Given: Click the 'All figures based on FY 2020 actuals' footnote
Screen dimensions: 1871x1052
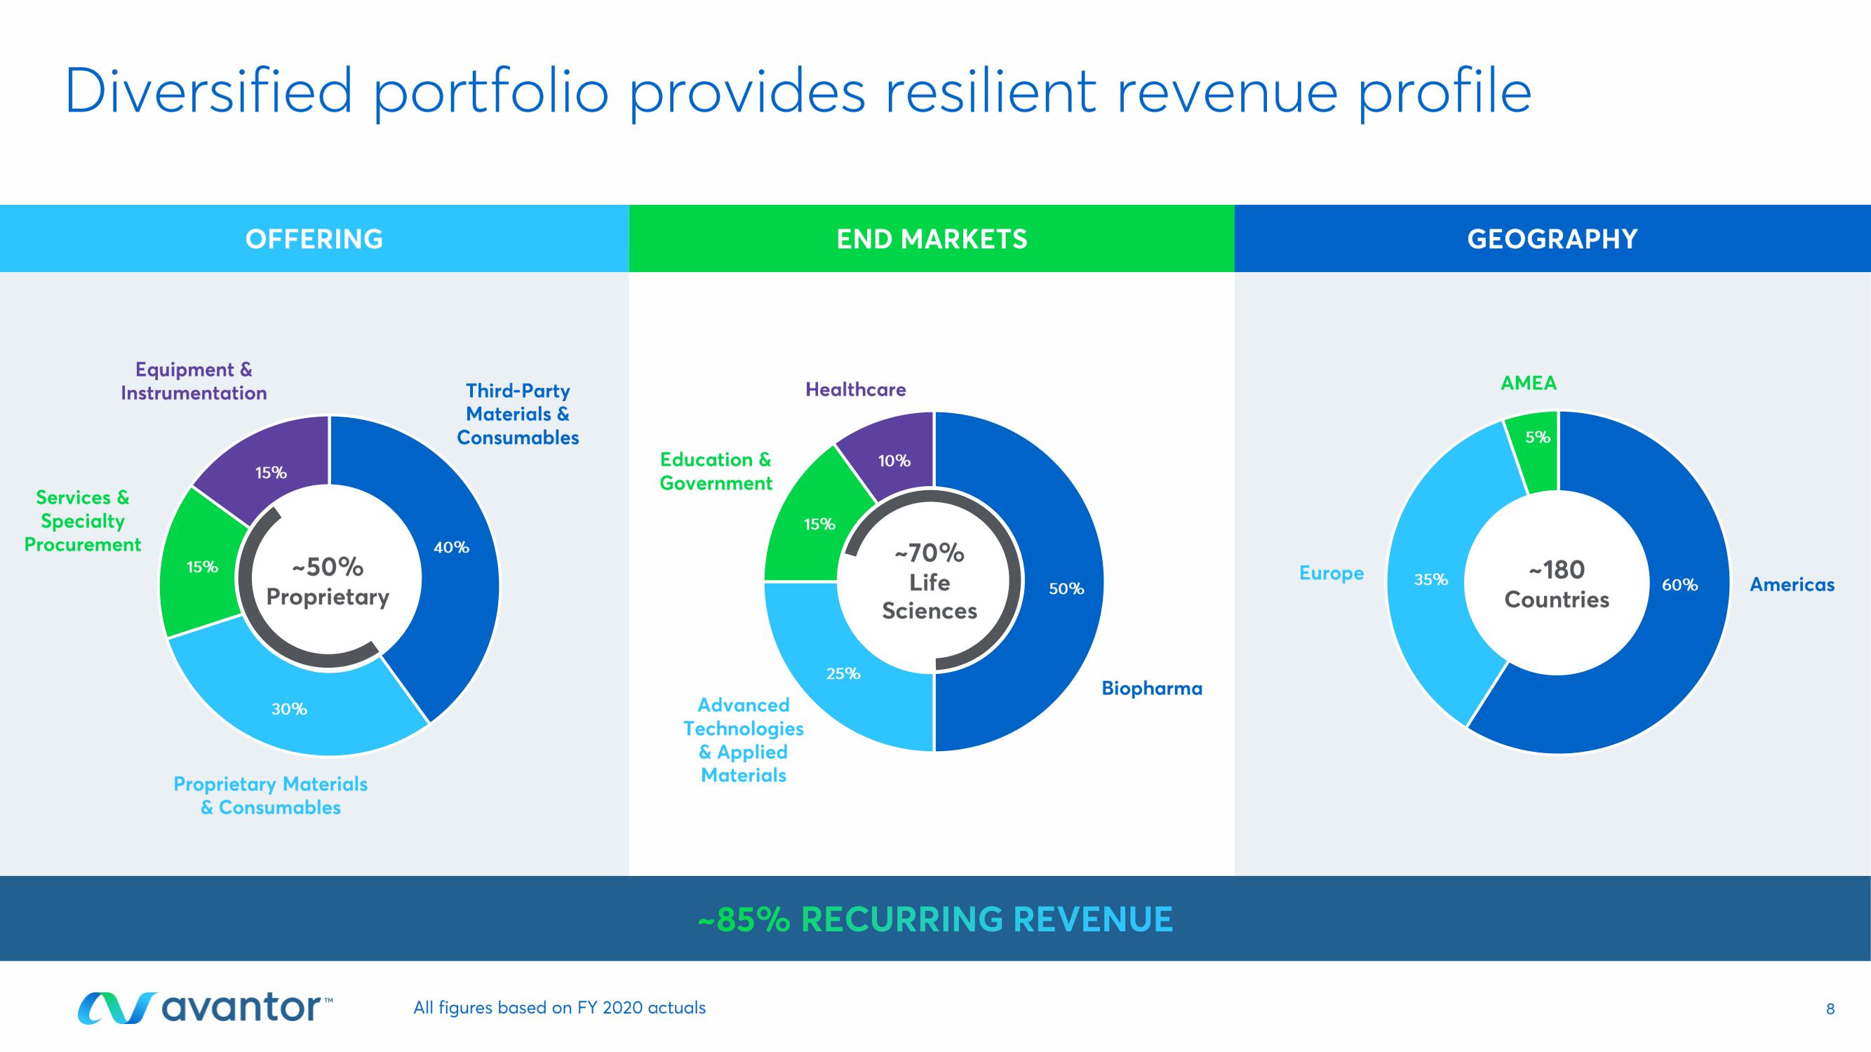Looking at the screenshot, I should [559, 1008].
